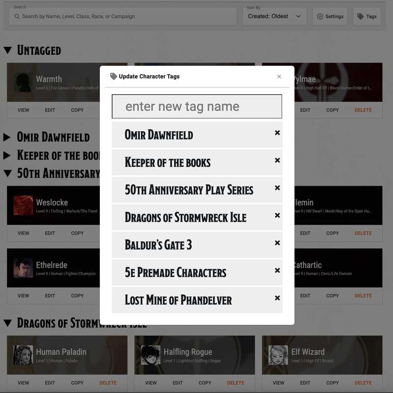Collapse the Dragons of Stormwreck Isle section
Screen dimensions: 393x393
8,323
